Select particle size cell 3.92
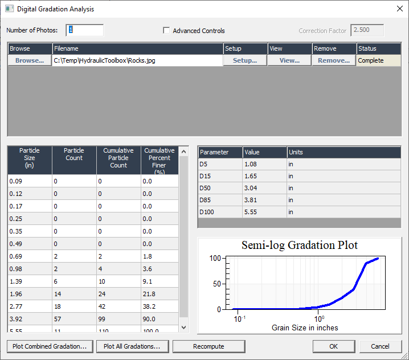 tap(30, 319)
